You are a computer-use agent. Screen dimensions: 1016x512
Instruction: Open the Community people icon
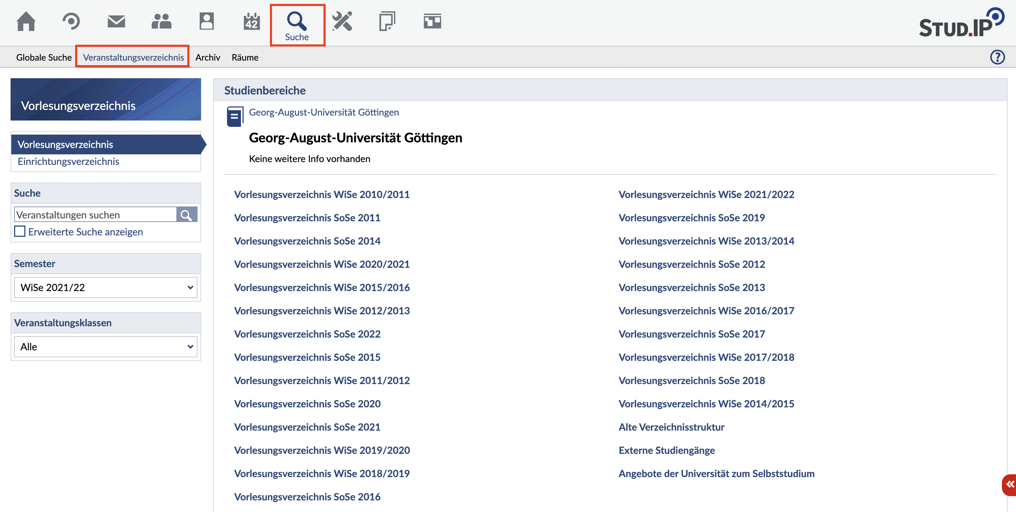161,21
